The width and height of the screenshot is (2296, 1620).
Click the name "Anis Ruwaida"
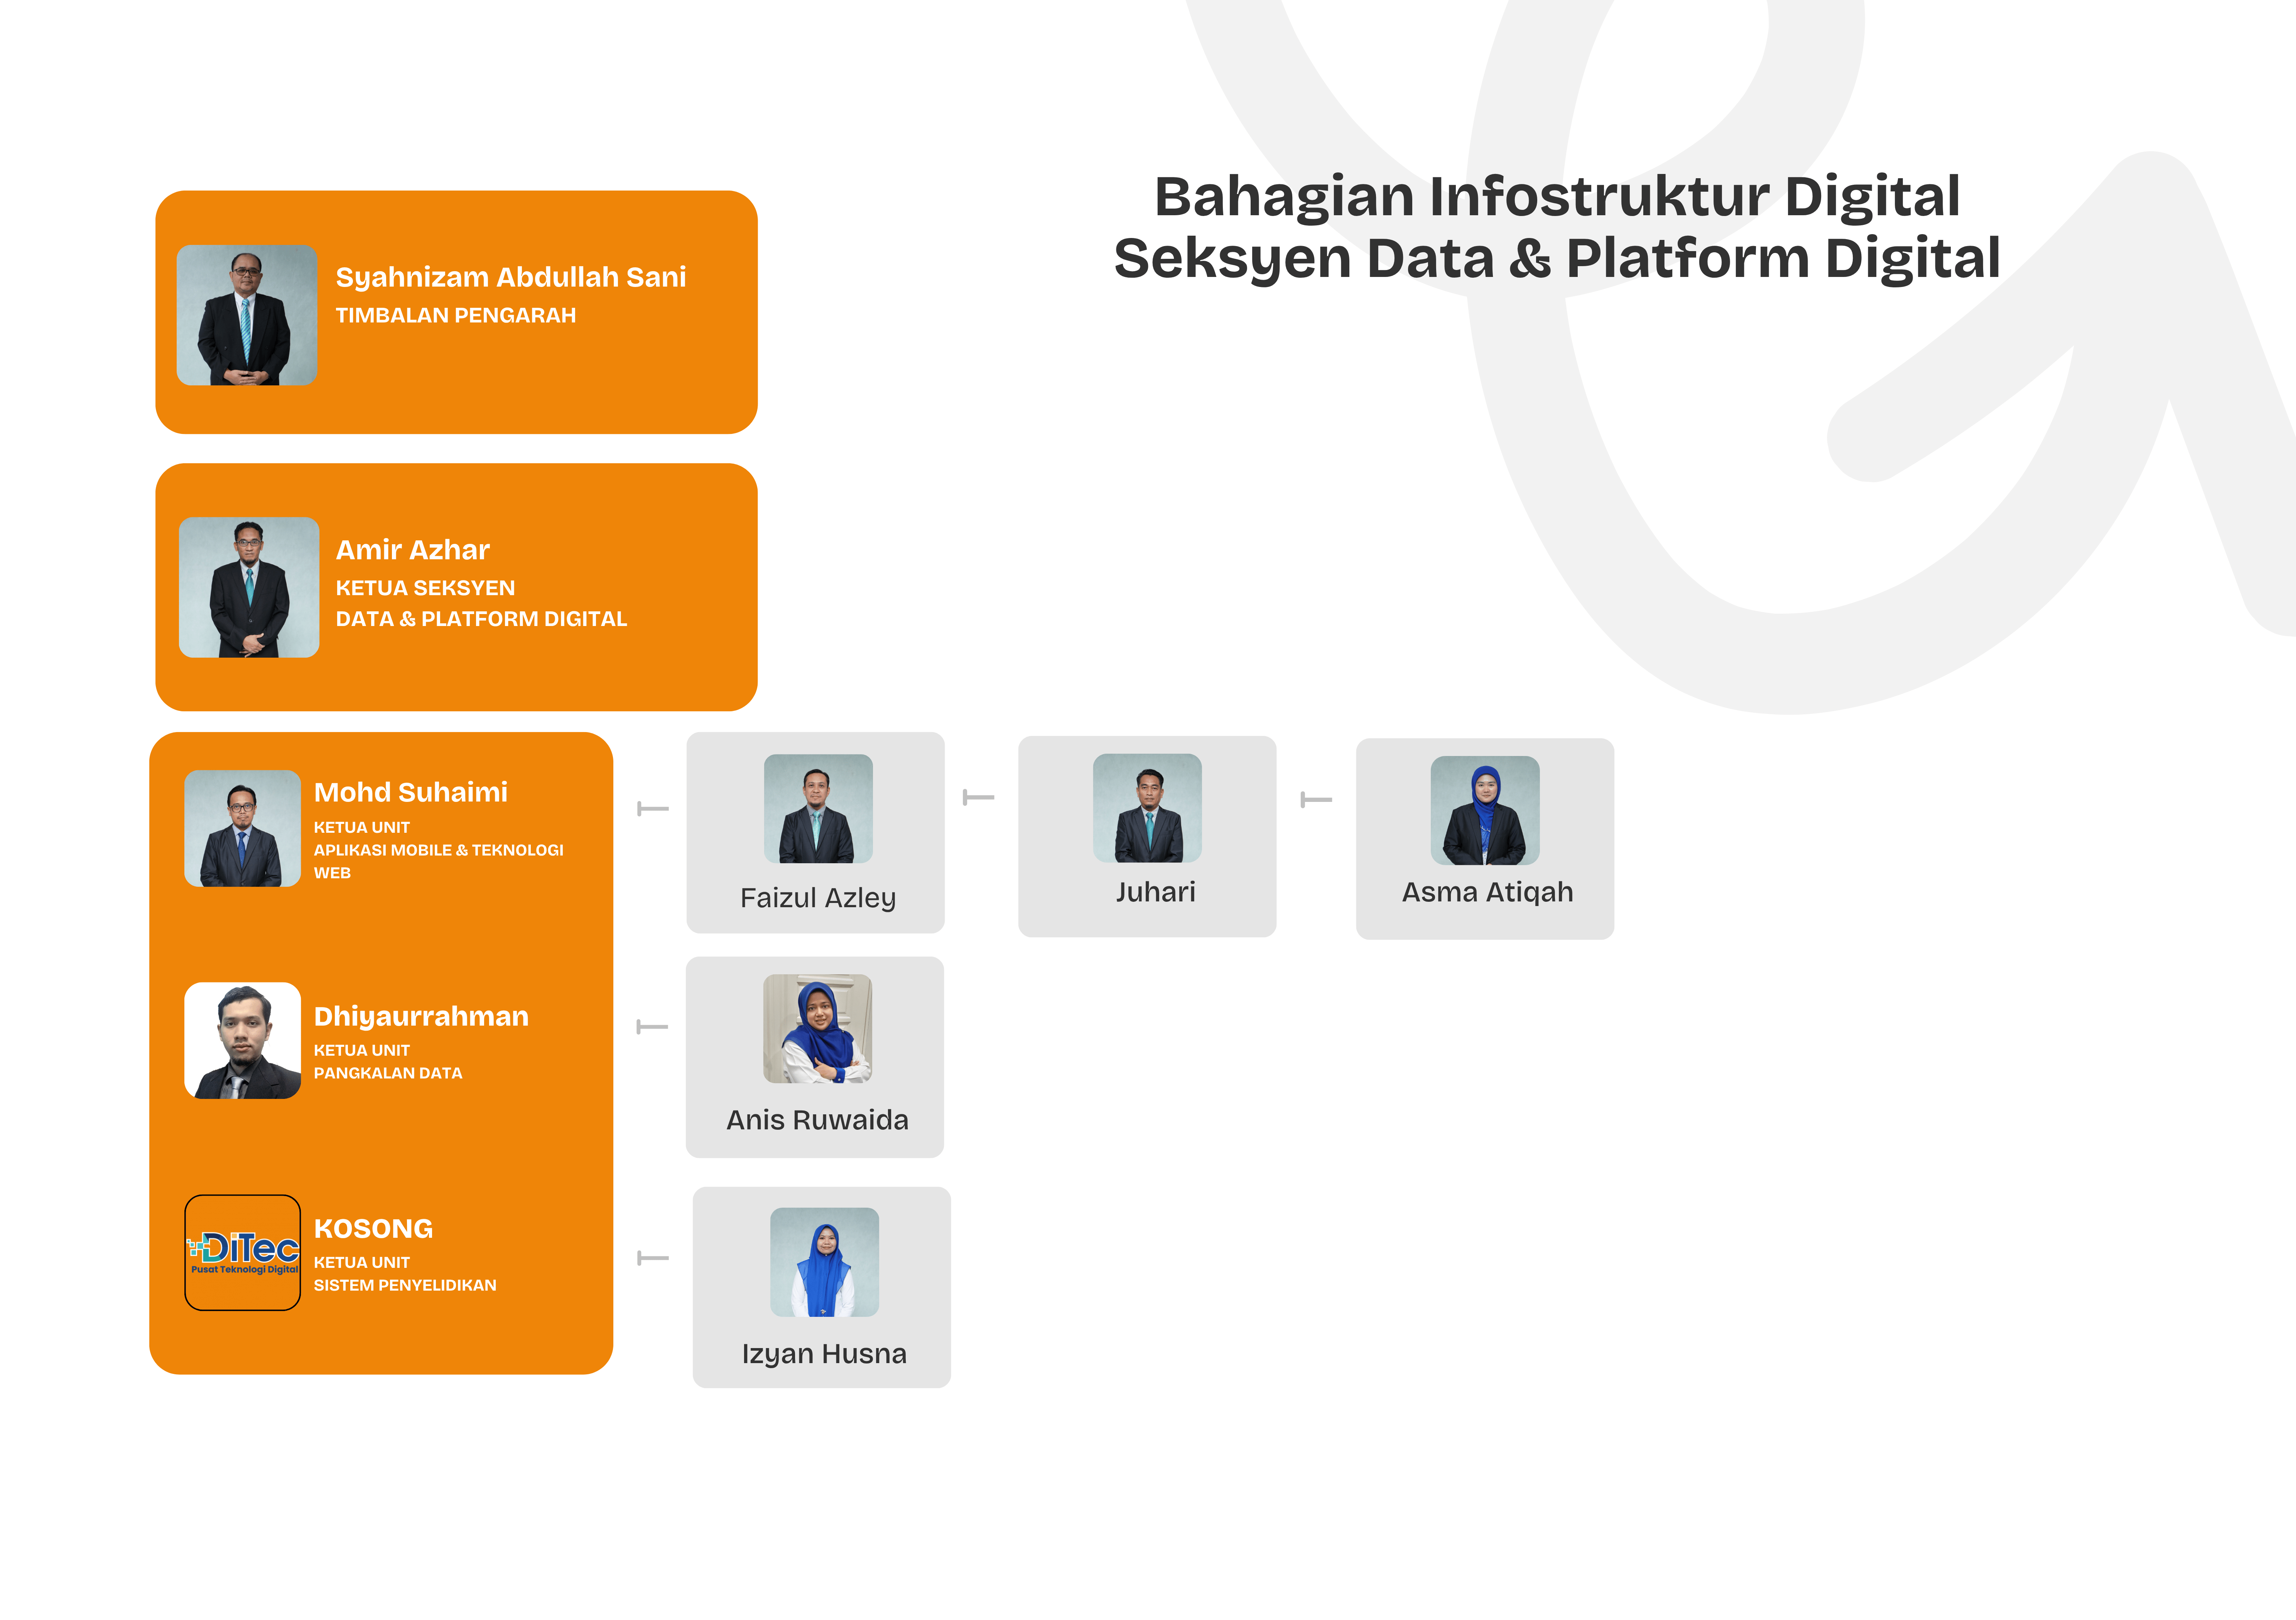click(818, 1120)
